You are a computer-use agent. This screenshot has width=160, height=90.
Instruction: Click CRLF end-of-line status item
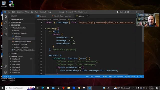click(111, 76)
